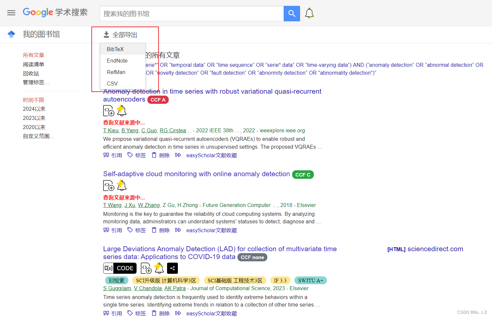Click code-add icon beside CODE in LAD paper
492x317 pixels.
146,268
